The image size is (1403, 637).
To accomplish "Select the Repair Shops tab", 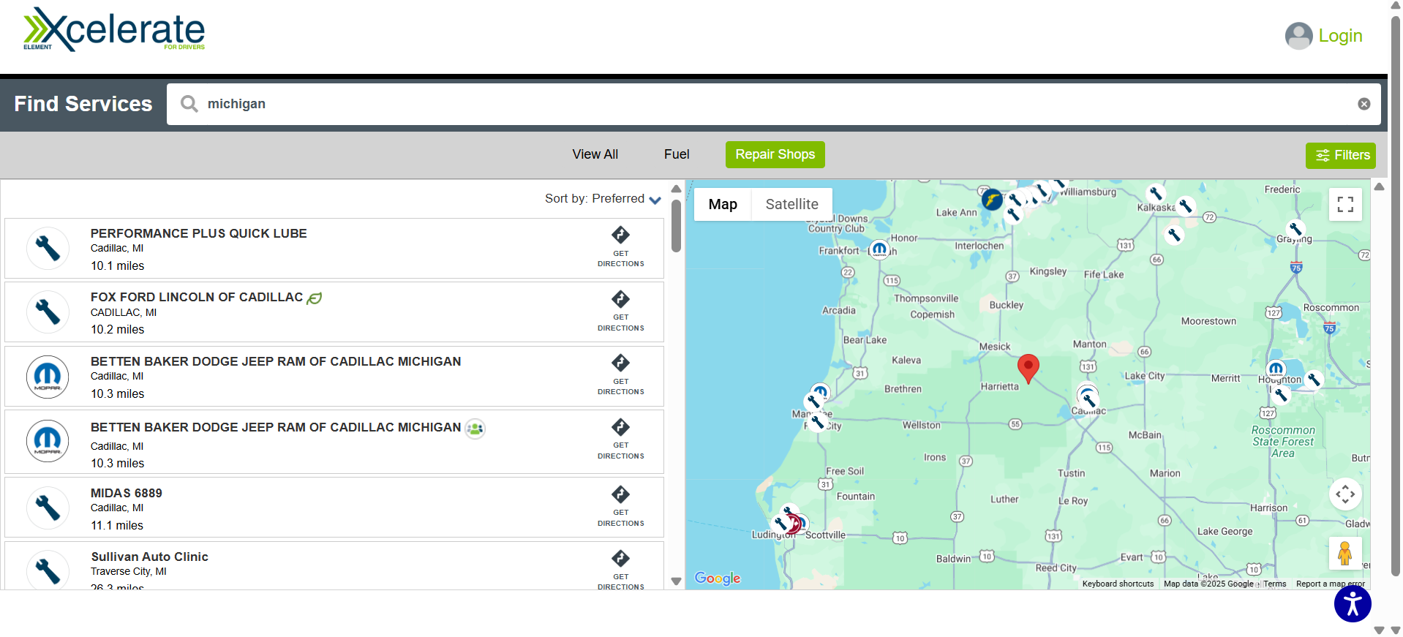I will click(775, 154).
